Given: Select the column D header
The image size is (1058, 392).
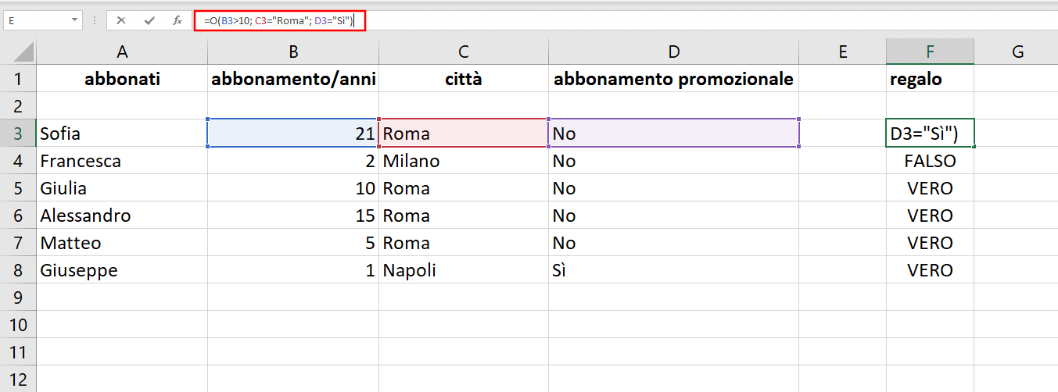Looking at the screenshot, I should tap(673, 52).
